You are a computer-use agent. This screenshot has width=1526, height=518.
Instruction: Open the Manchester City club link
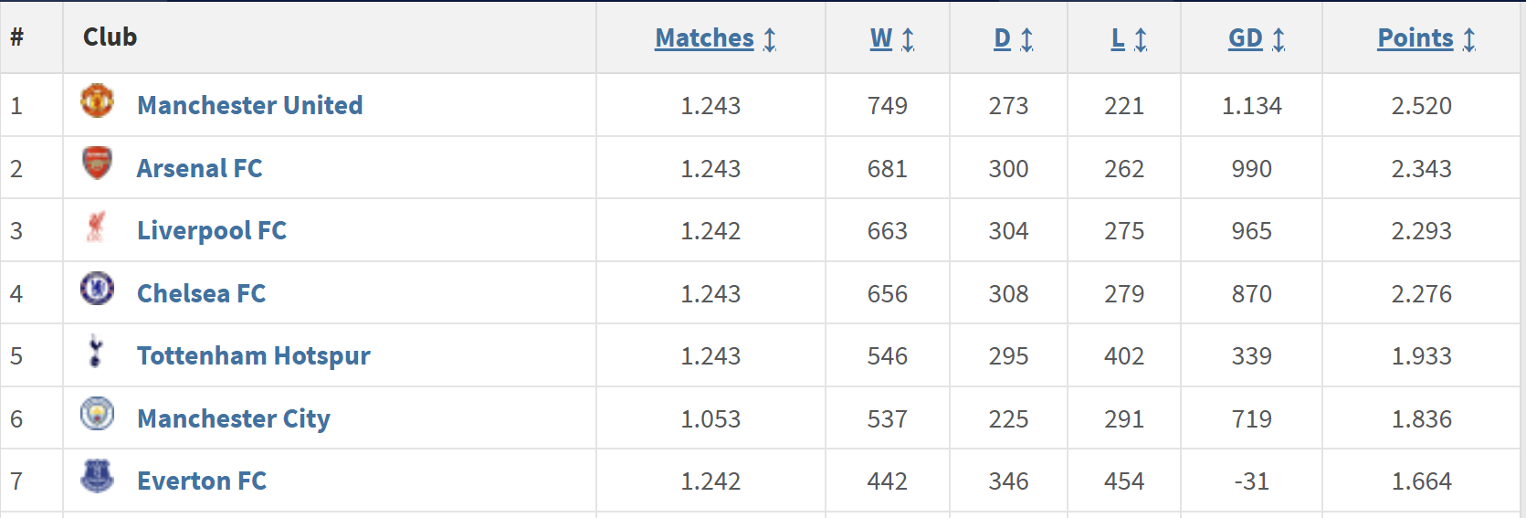[233, 419]
